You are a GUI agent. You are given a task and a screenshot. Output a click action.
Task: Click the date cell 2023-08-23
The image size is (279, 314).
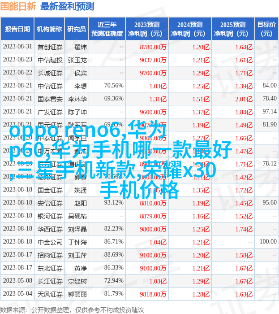pos(17,60)
